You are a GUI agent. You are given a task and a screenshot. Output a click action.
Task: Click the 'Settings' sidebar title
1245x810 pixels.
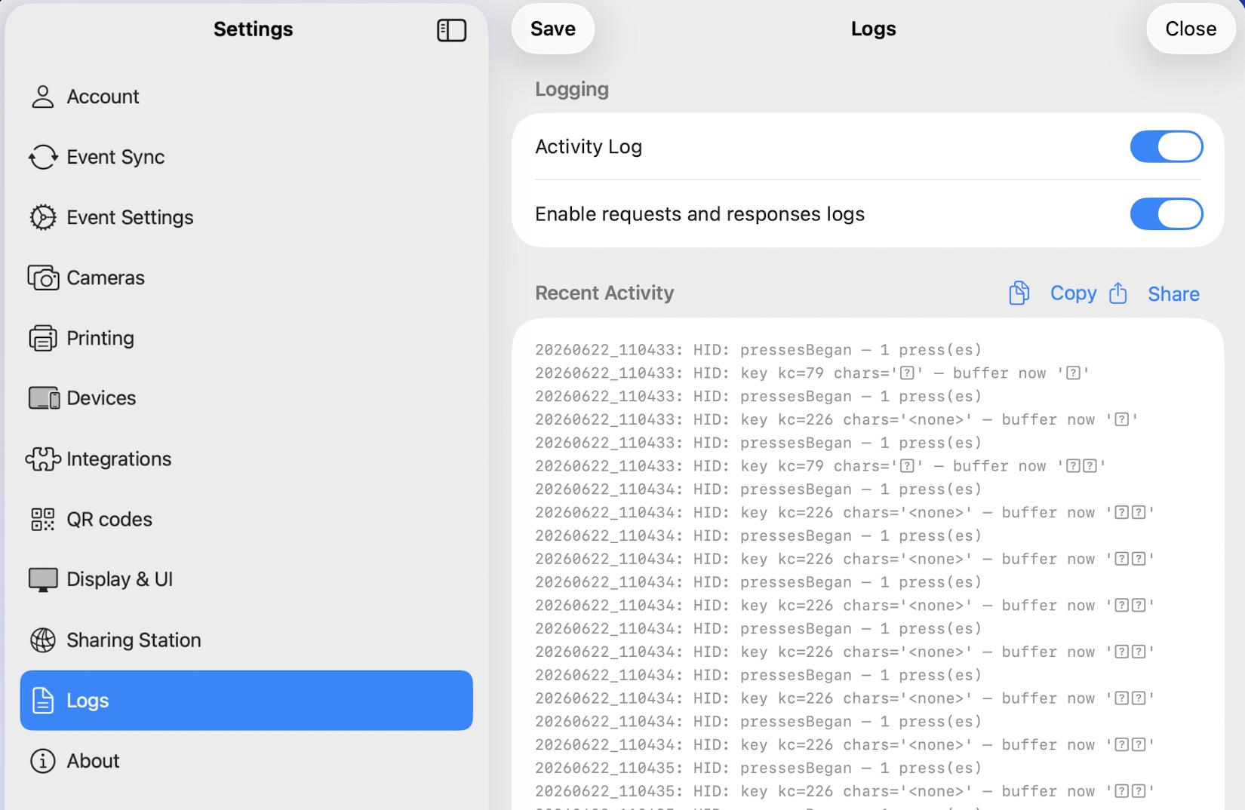pyautogui.click(x=253, y=29)
